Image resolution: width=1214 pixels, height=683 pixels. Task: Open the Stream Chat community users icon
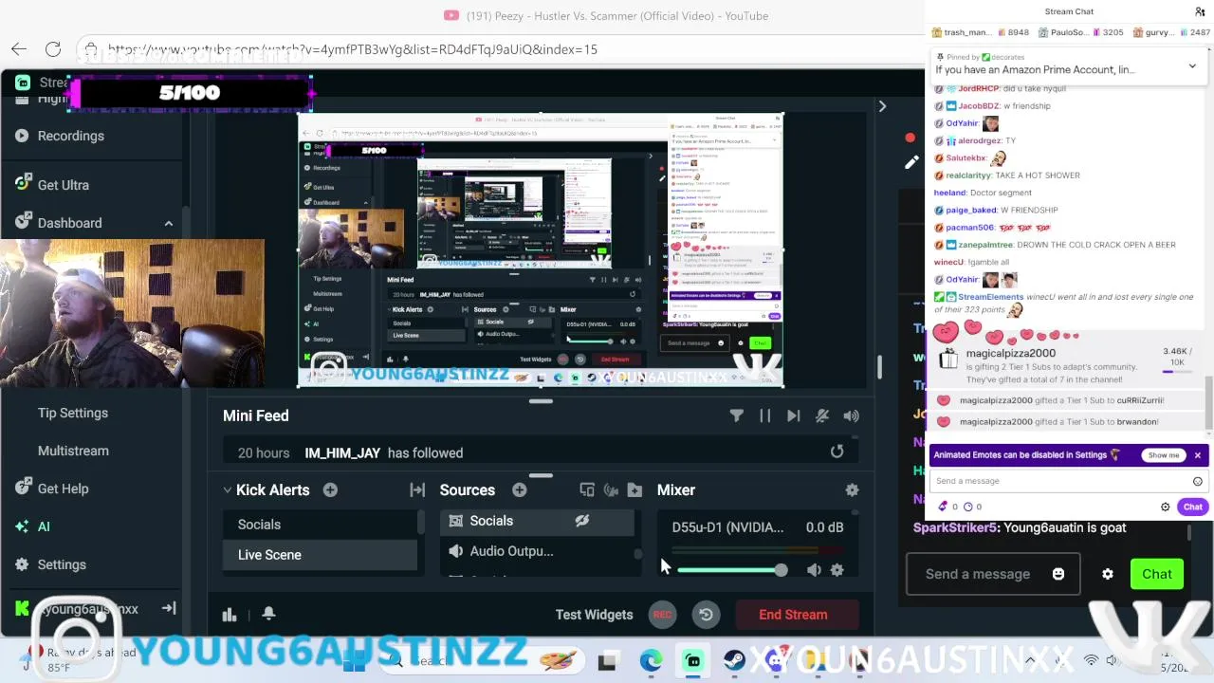[x=1200, y=11]
